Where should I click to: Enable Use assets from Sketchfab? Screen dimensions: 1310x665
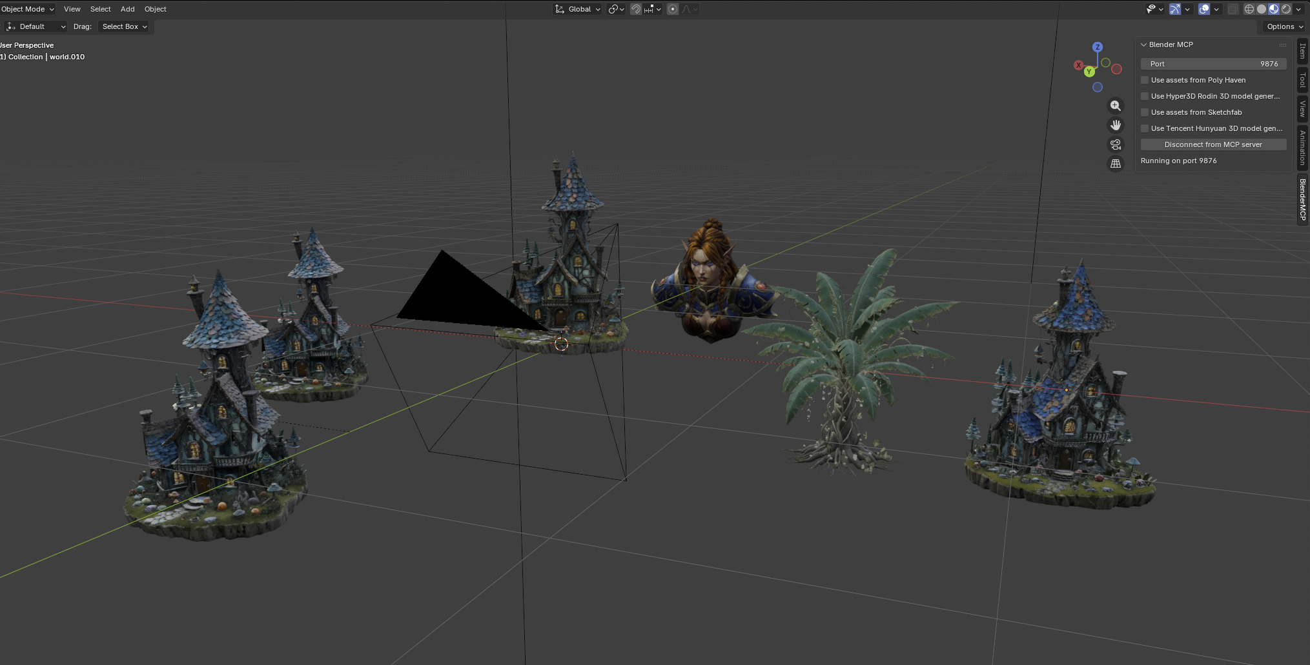(1145, 112)
